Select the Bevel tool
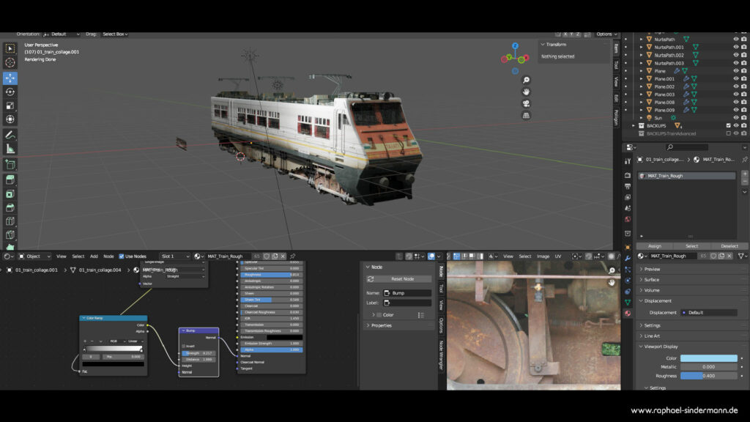The image size is (750, 422). 10,207
